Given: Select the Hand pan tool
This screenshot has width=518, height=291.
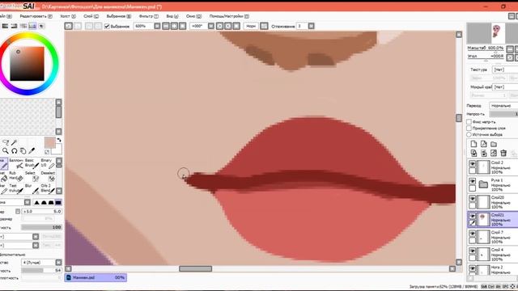Looking at the screenshot, I should [x=23, y=151].
